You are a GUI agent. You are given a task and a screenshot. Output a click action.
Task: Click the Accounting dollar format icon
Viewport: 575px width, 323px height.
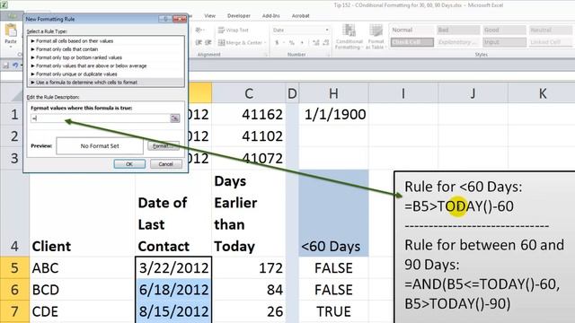click(277, 42)
